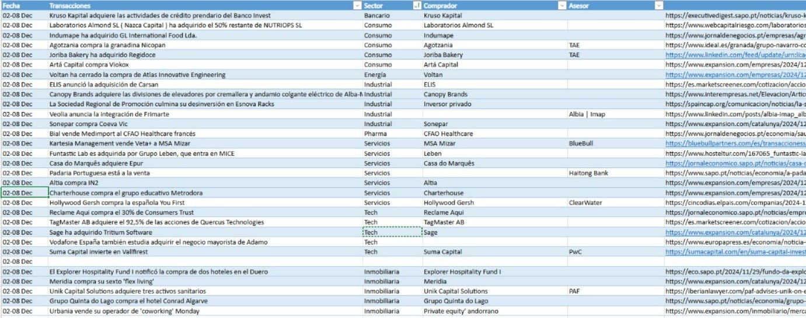Viewport: 806px width, 318px height.
Task: Select the europapress.es URL cell
Action: [735, 242]
